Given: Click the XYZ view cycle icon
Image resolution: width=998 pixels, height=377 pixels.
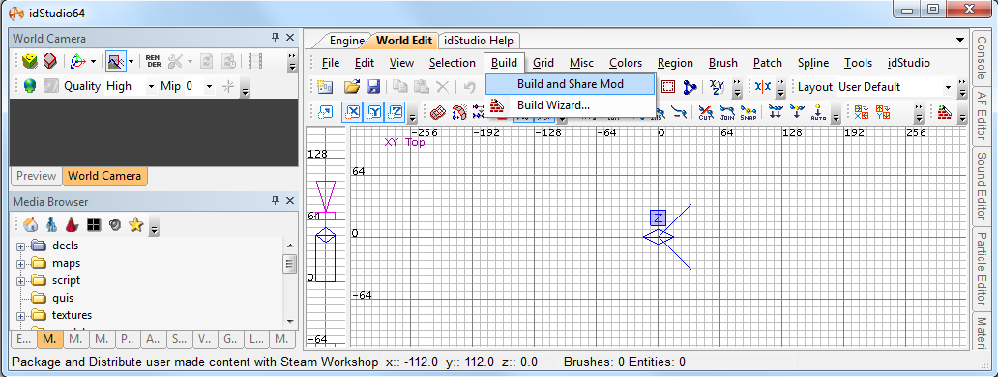Looking at the screenshot, I should click(716, 86).
